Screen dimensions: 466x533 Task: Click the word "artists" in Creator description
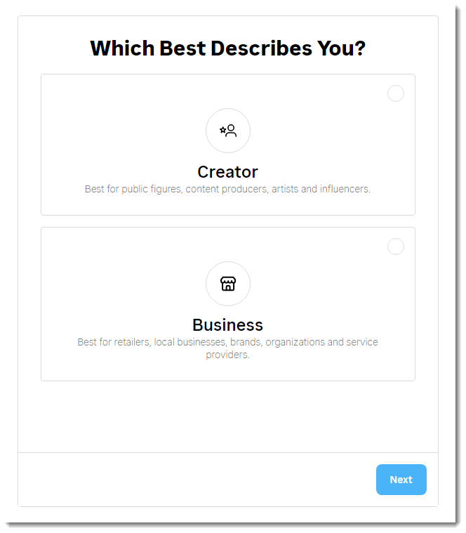[x=284, y=189]
